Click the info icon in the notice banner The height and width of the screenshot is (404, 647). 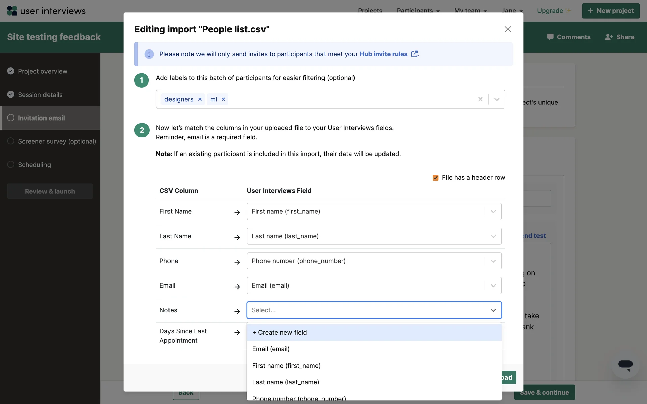(149, 54)
